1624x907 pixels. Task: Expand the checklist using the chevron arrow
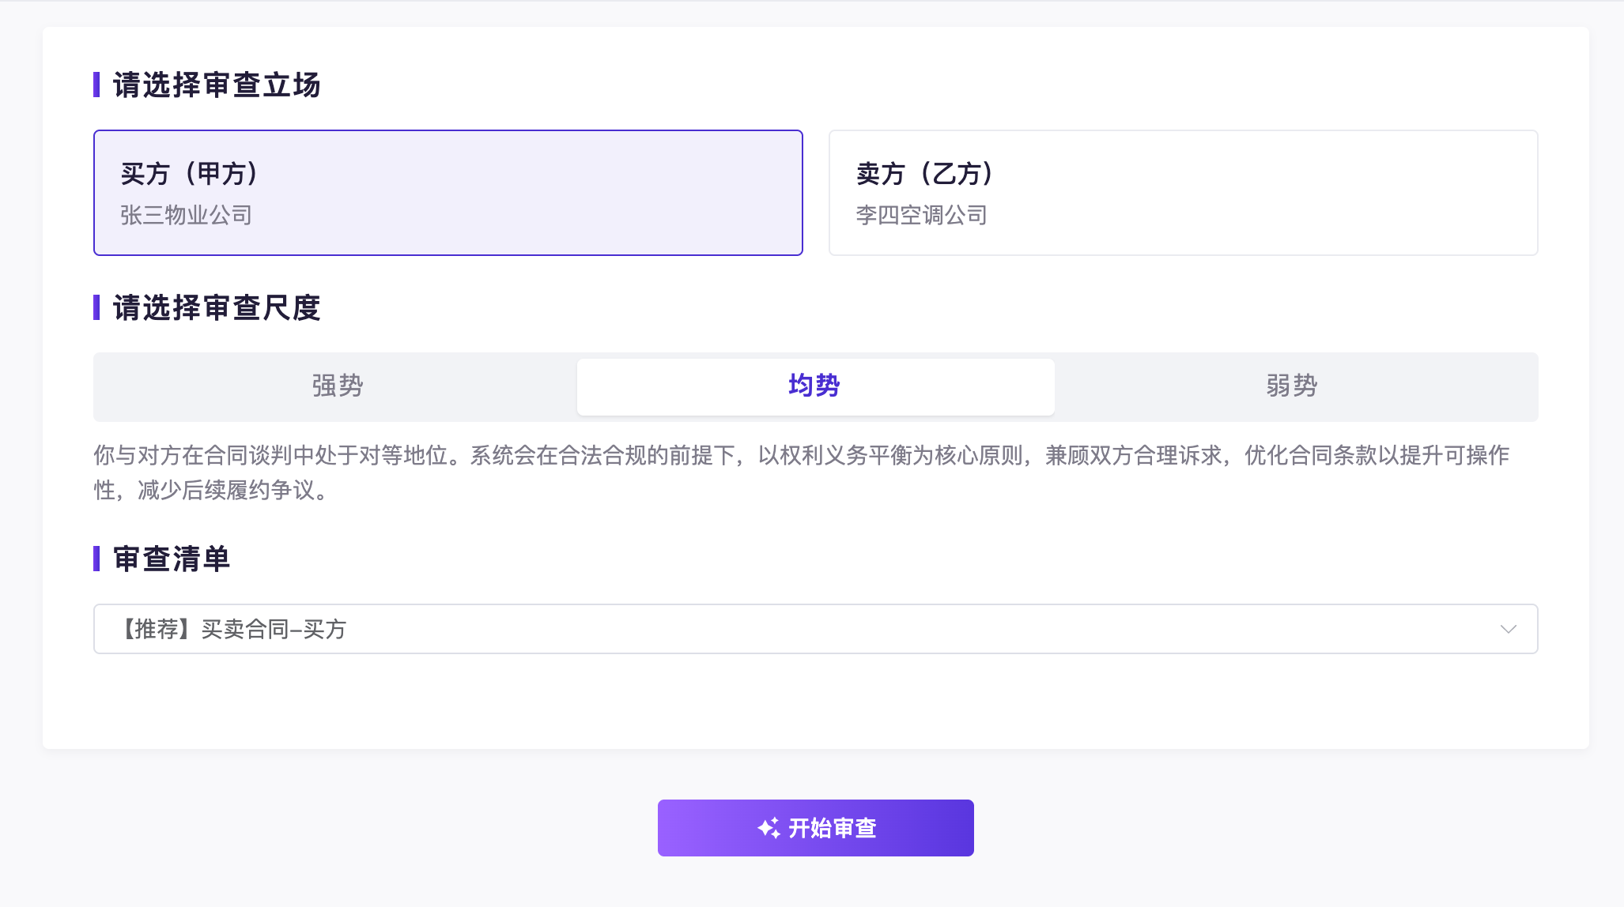pos(1508,629)
